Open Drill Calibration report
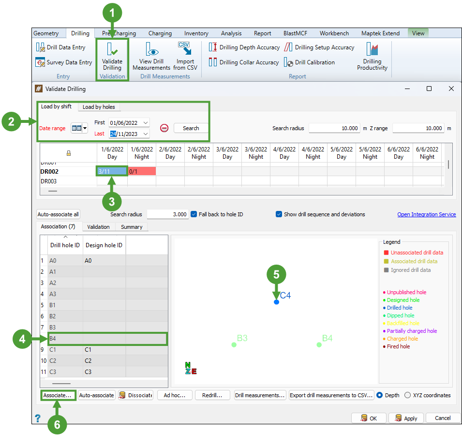The width and height of the screenshot is (462, 448). [309, 62]
